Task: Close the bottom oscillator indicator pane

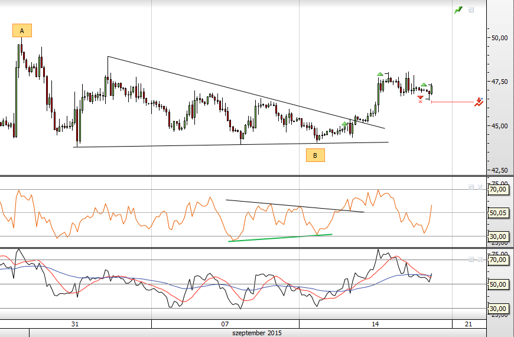Action: pos(480,260)
